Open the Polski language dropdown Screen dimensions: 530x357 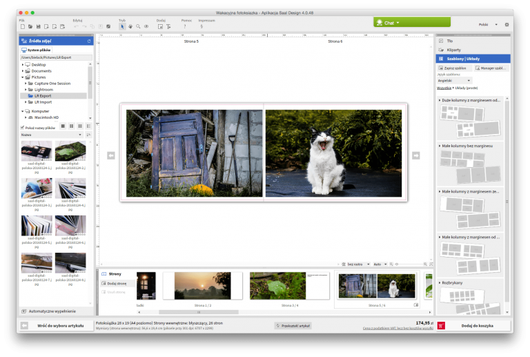[488, 24]
